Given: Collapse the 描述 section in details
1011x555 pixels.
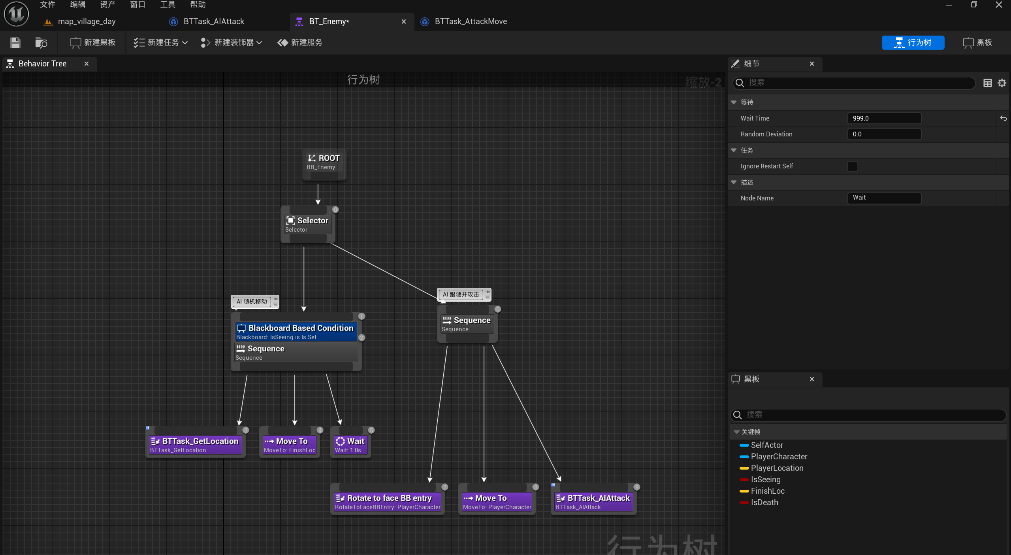Looking at the screenshot, I should click(734, 182).
